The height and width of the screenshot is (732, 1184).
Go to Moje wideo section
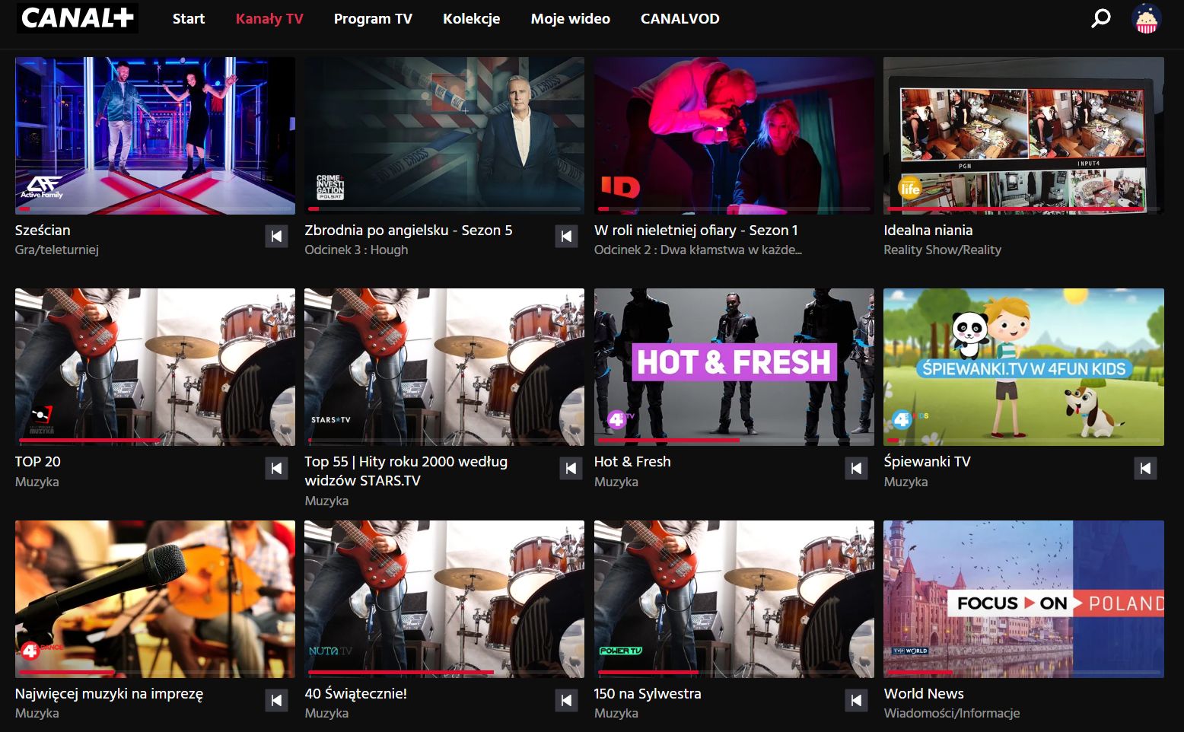[570, 19]
